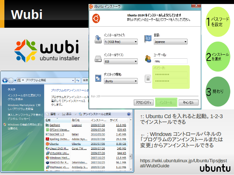Click the help icon in programs toolbar

(x=129, y=114)
